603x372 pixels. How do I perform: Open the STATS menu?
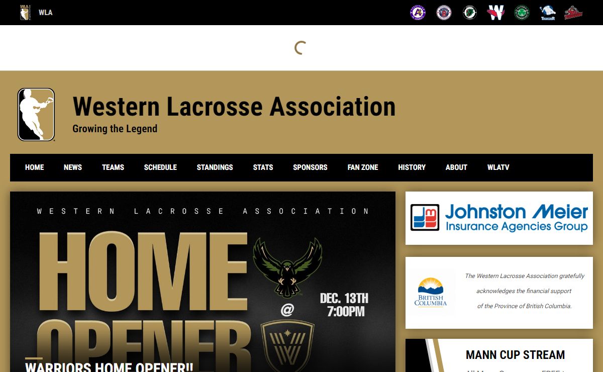263,167
